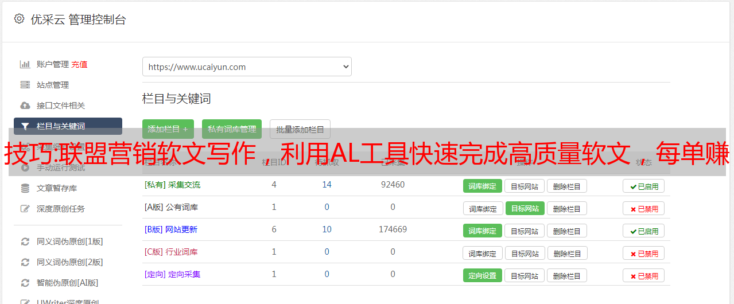Viewport: 734px width, 304px height.
Task: Click the 栏目与关键词 page heading
Action: (177, 99)
